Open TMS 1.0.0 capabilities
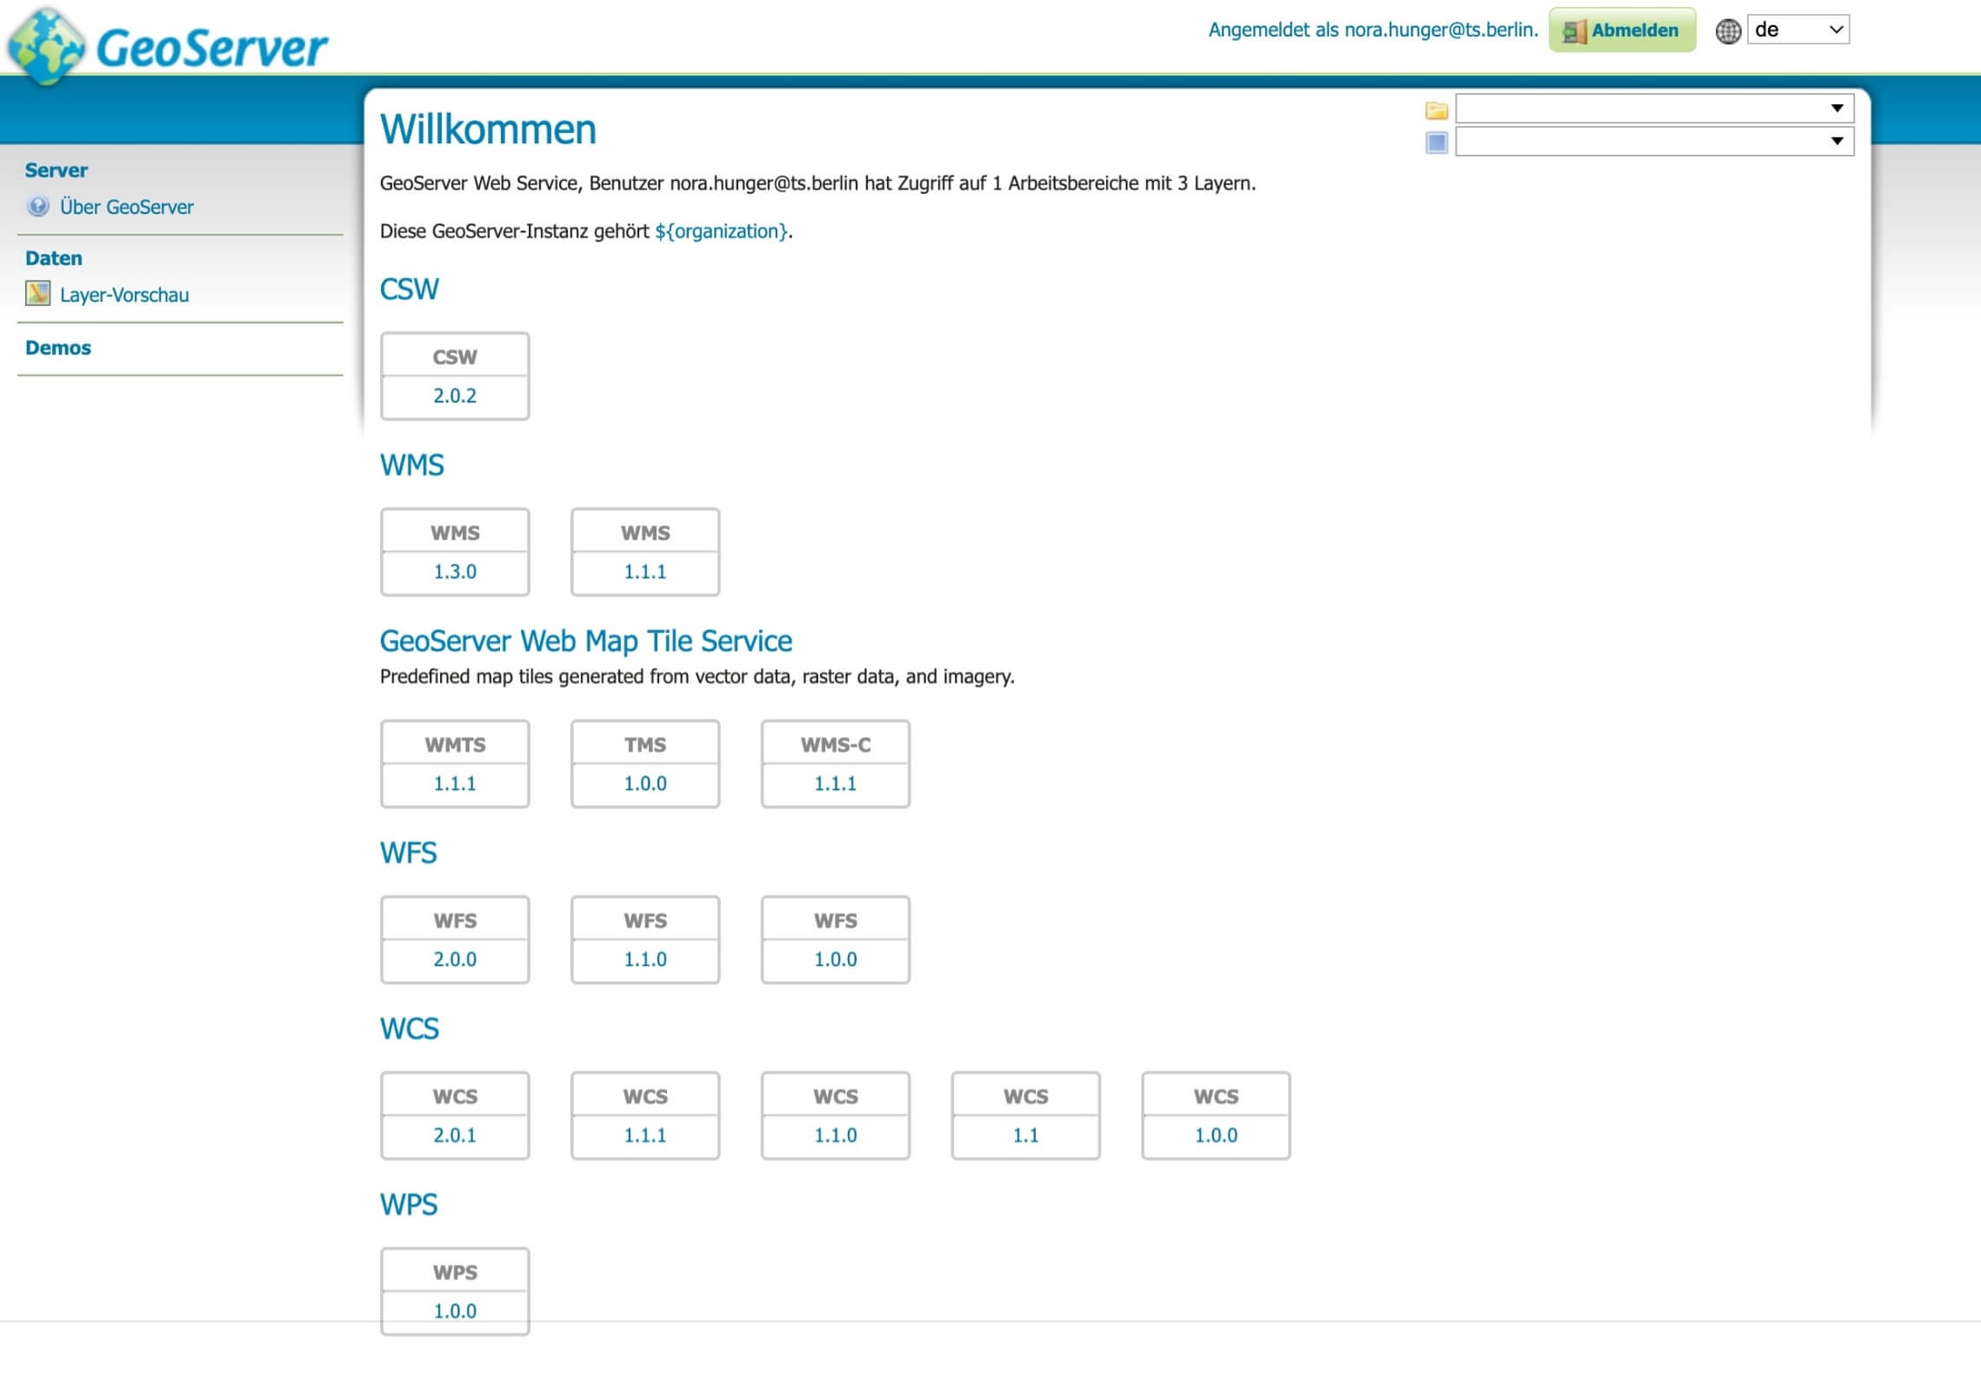Viewport: 1981px width, 1392px height. [x=644, y=783]
